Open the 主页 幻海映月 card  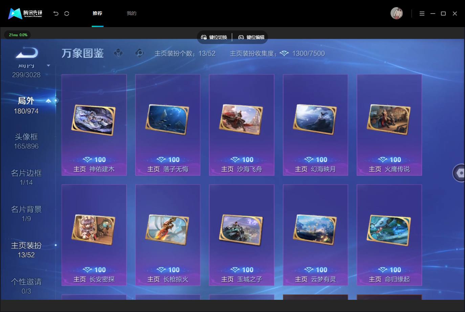coord(315,125)
